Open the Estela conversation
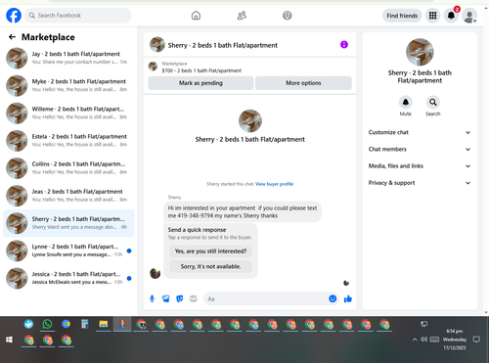489x363 pixels. point(68,141)
